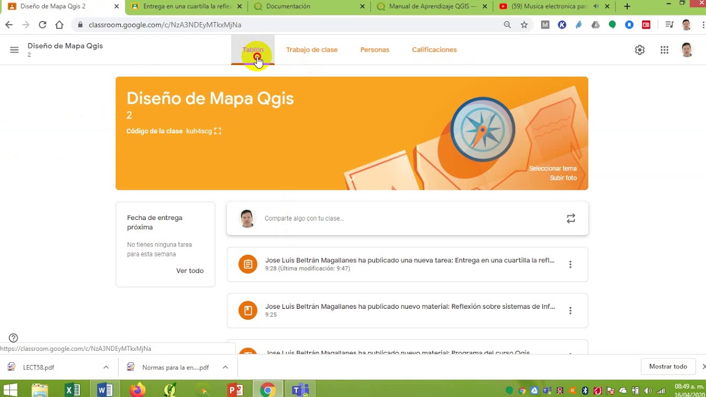
Task: Bookmark this page with the star icon
Action: 524,25
